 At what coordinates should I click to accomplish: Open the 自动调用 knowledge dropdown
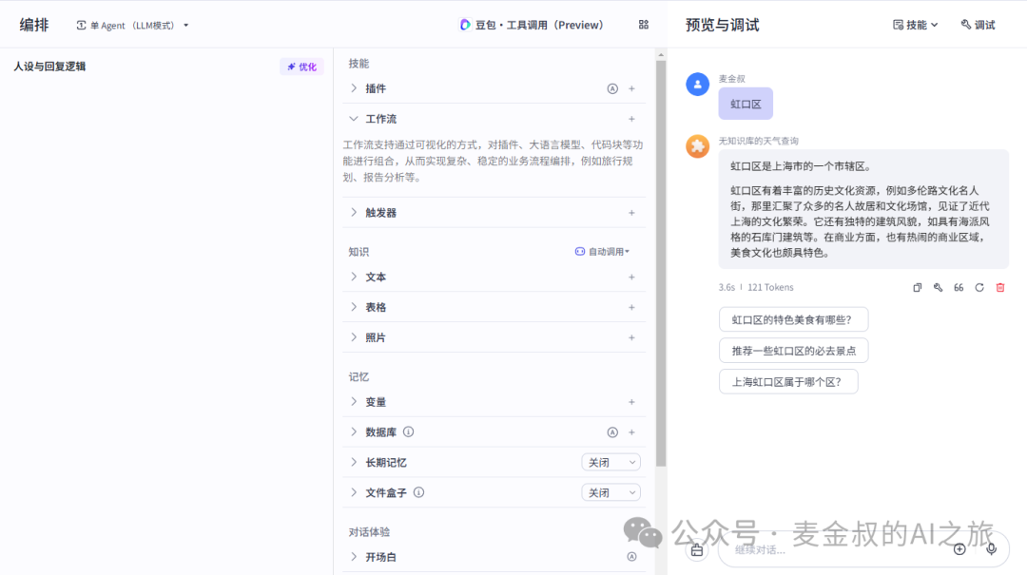[x=602, y=252]
